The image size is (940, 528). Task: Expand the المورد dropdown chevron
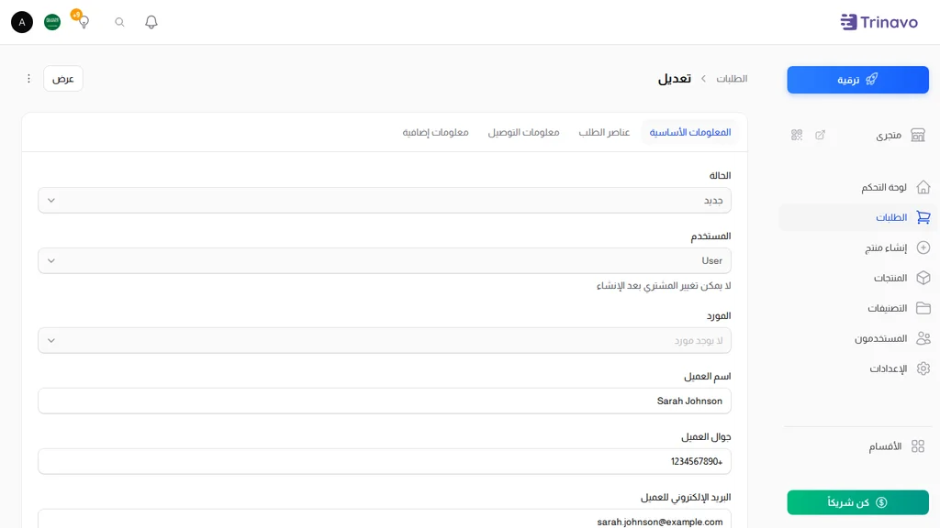(x=51, y=341)
